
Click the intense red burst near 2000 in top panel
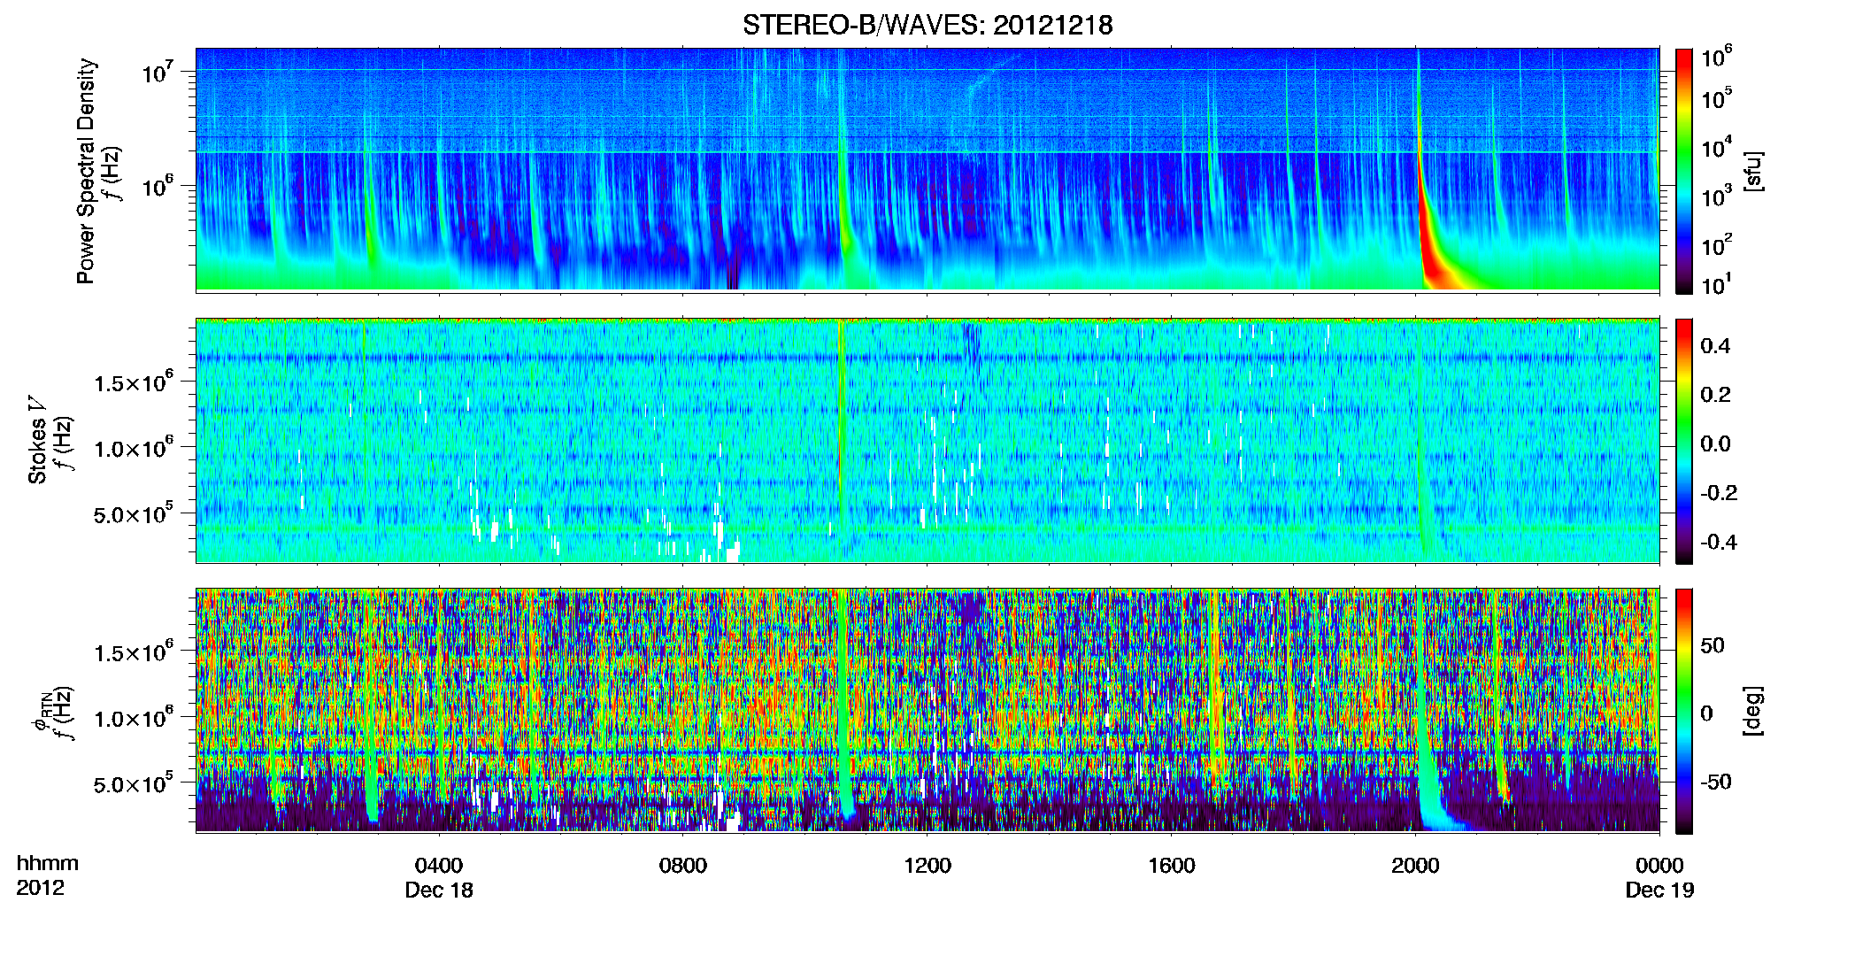coord(1432,239)
